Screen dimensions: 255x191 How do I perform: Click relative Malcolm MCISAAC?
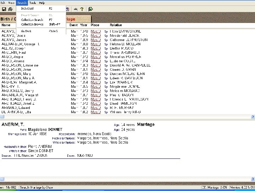click(x=125, y=91)
